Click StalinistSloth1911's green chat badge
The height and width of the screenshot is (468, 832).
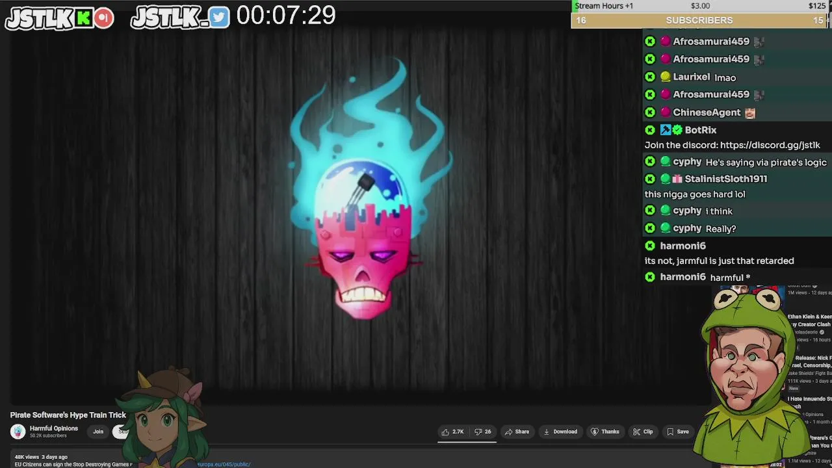(x=665, y=179)
